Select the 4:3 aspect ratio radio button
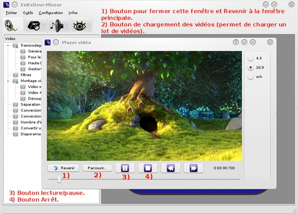Image resolution: width=298 pixels, height=214 pixels. tap(251, 58)
